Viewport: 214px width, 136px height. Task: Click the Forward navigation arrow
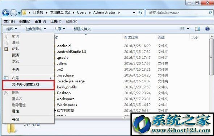(13, 13)
